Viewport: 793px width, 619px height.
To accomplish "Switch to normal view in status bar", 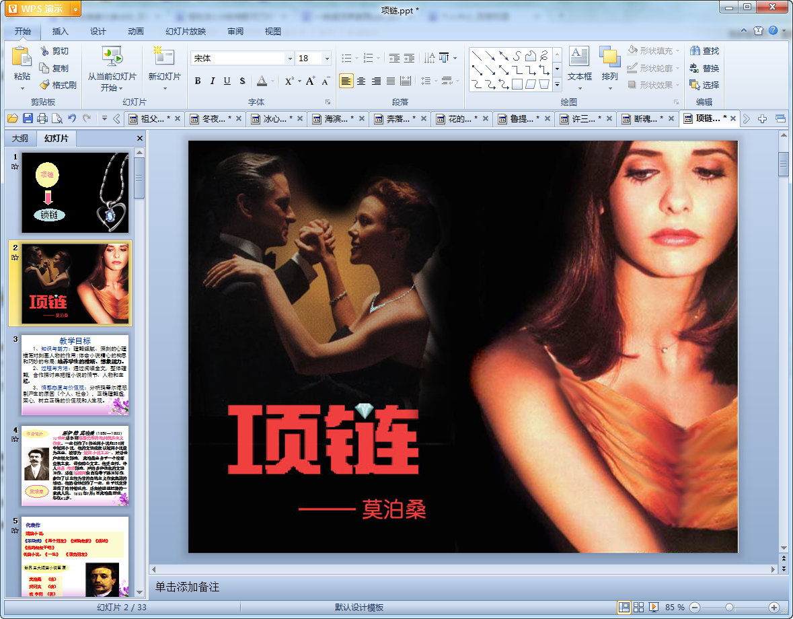I will point(624,607).
